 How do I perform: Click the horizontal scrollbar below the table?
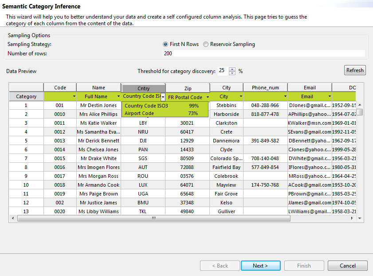(153, 218)
